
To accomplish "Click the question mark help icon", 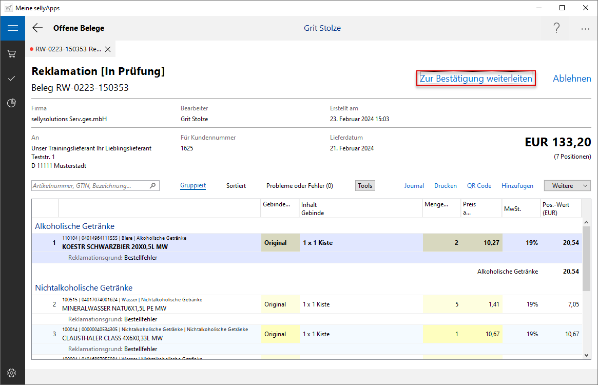I will tap(556, 28).
